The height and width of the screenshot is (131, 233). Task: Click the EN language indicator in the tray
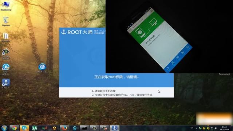(192, 128)
